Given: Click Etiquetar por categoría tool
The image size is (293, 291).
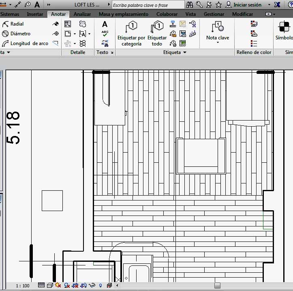Looking at the screenshot, I should (131, 33).
